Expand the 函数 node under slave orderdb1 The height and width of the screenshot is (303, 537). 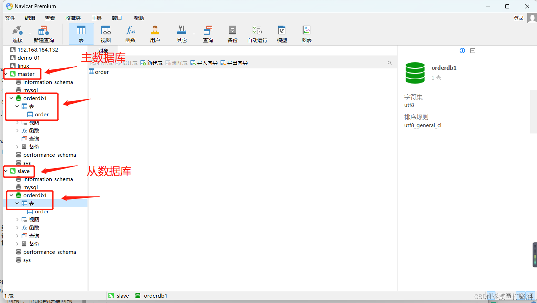tap(17, 228)
